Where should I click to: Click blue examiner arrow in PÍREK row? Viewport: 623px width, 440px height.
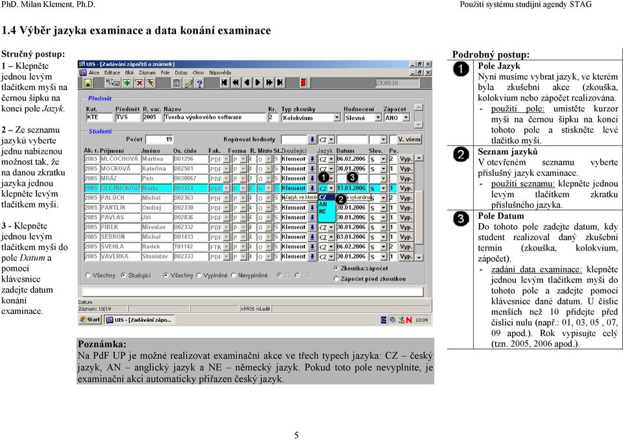pyautogui.click(x=312, y=227)
